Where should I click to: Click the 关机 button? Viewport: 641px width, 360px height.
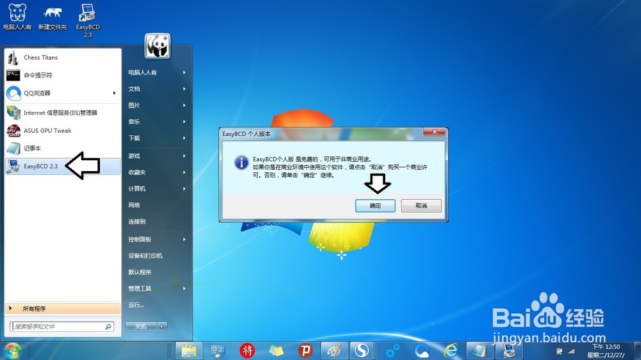coord(140,327)
